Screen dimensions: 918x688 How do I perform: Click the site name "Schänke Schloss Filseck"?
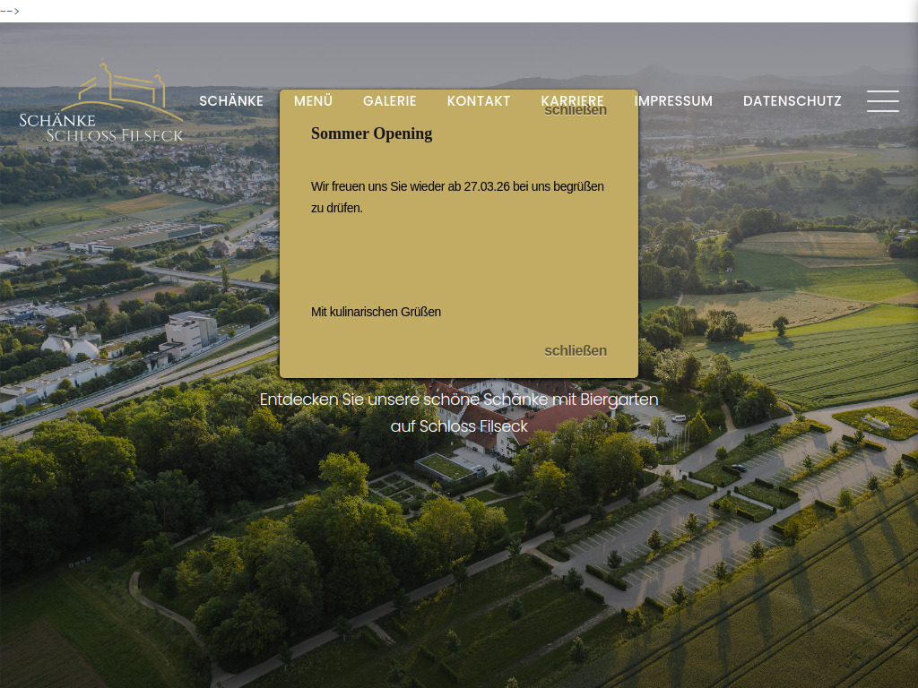click(101, 125)
